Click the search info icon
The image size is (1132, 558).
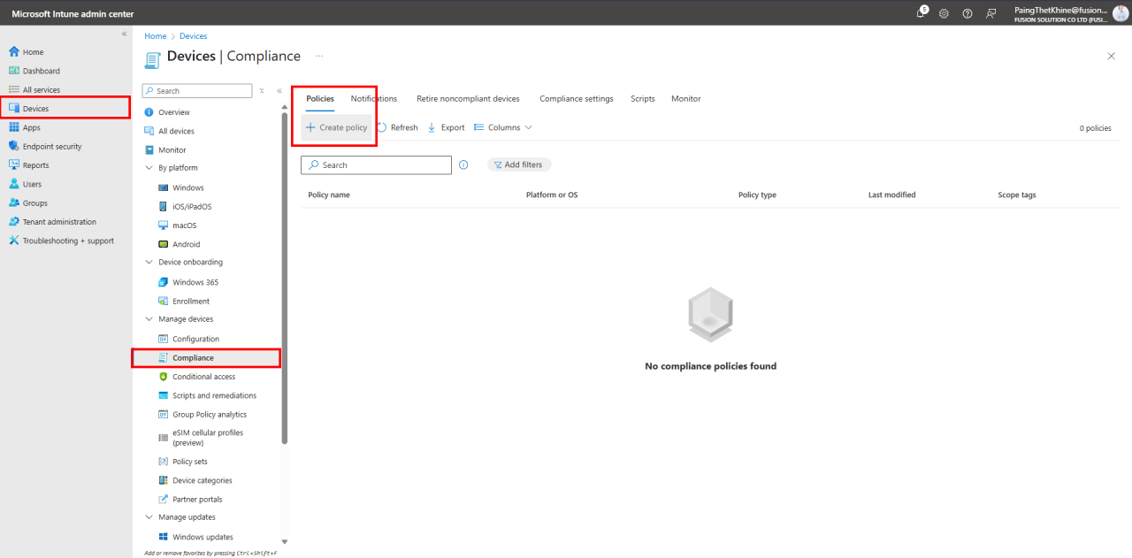pos(463,165)
